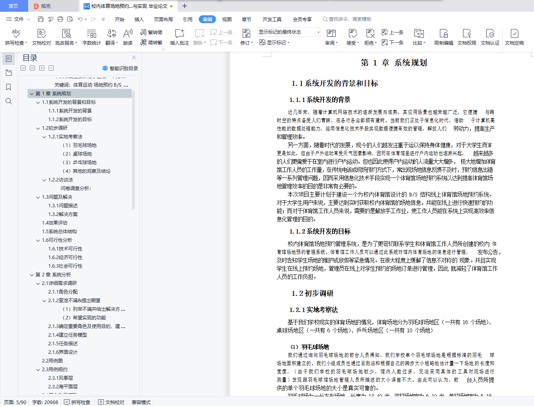Click 文档认证 icon
The image size is (534, 406).
tap(490, 37)
